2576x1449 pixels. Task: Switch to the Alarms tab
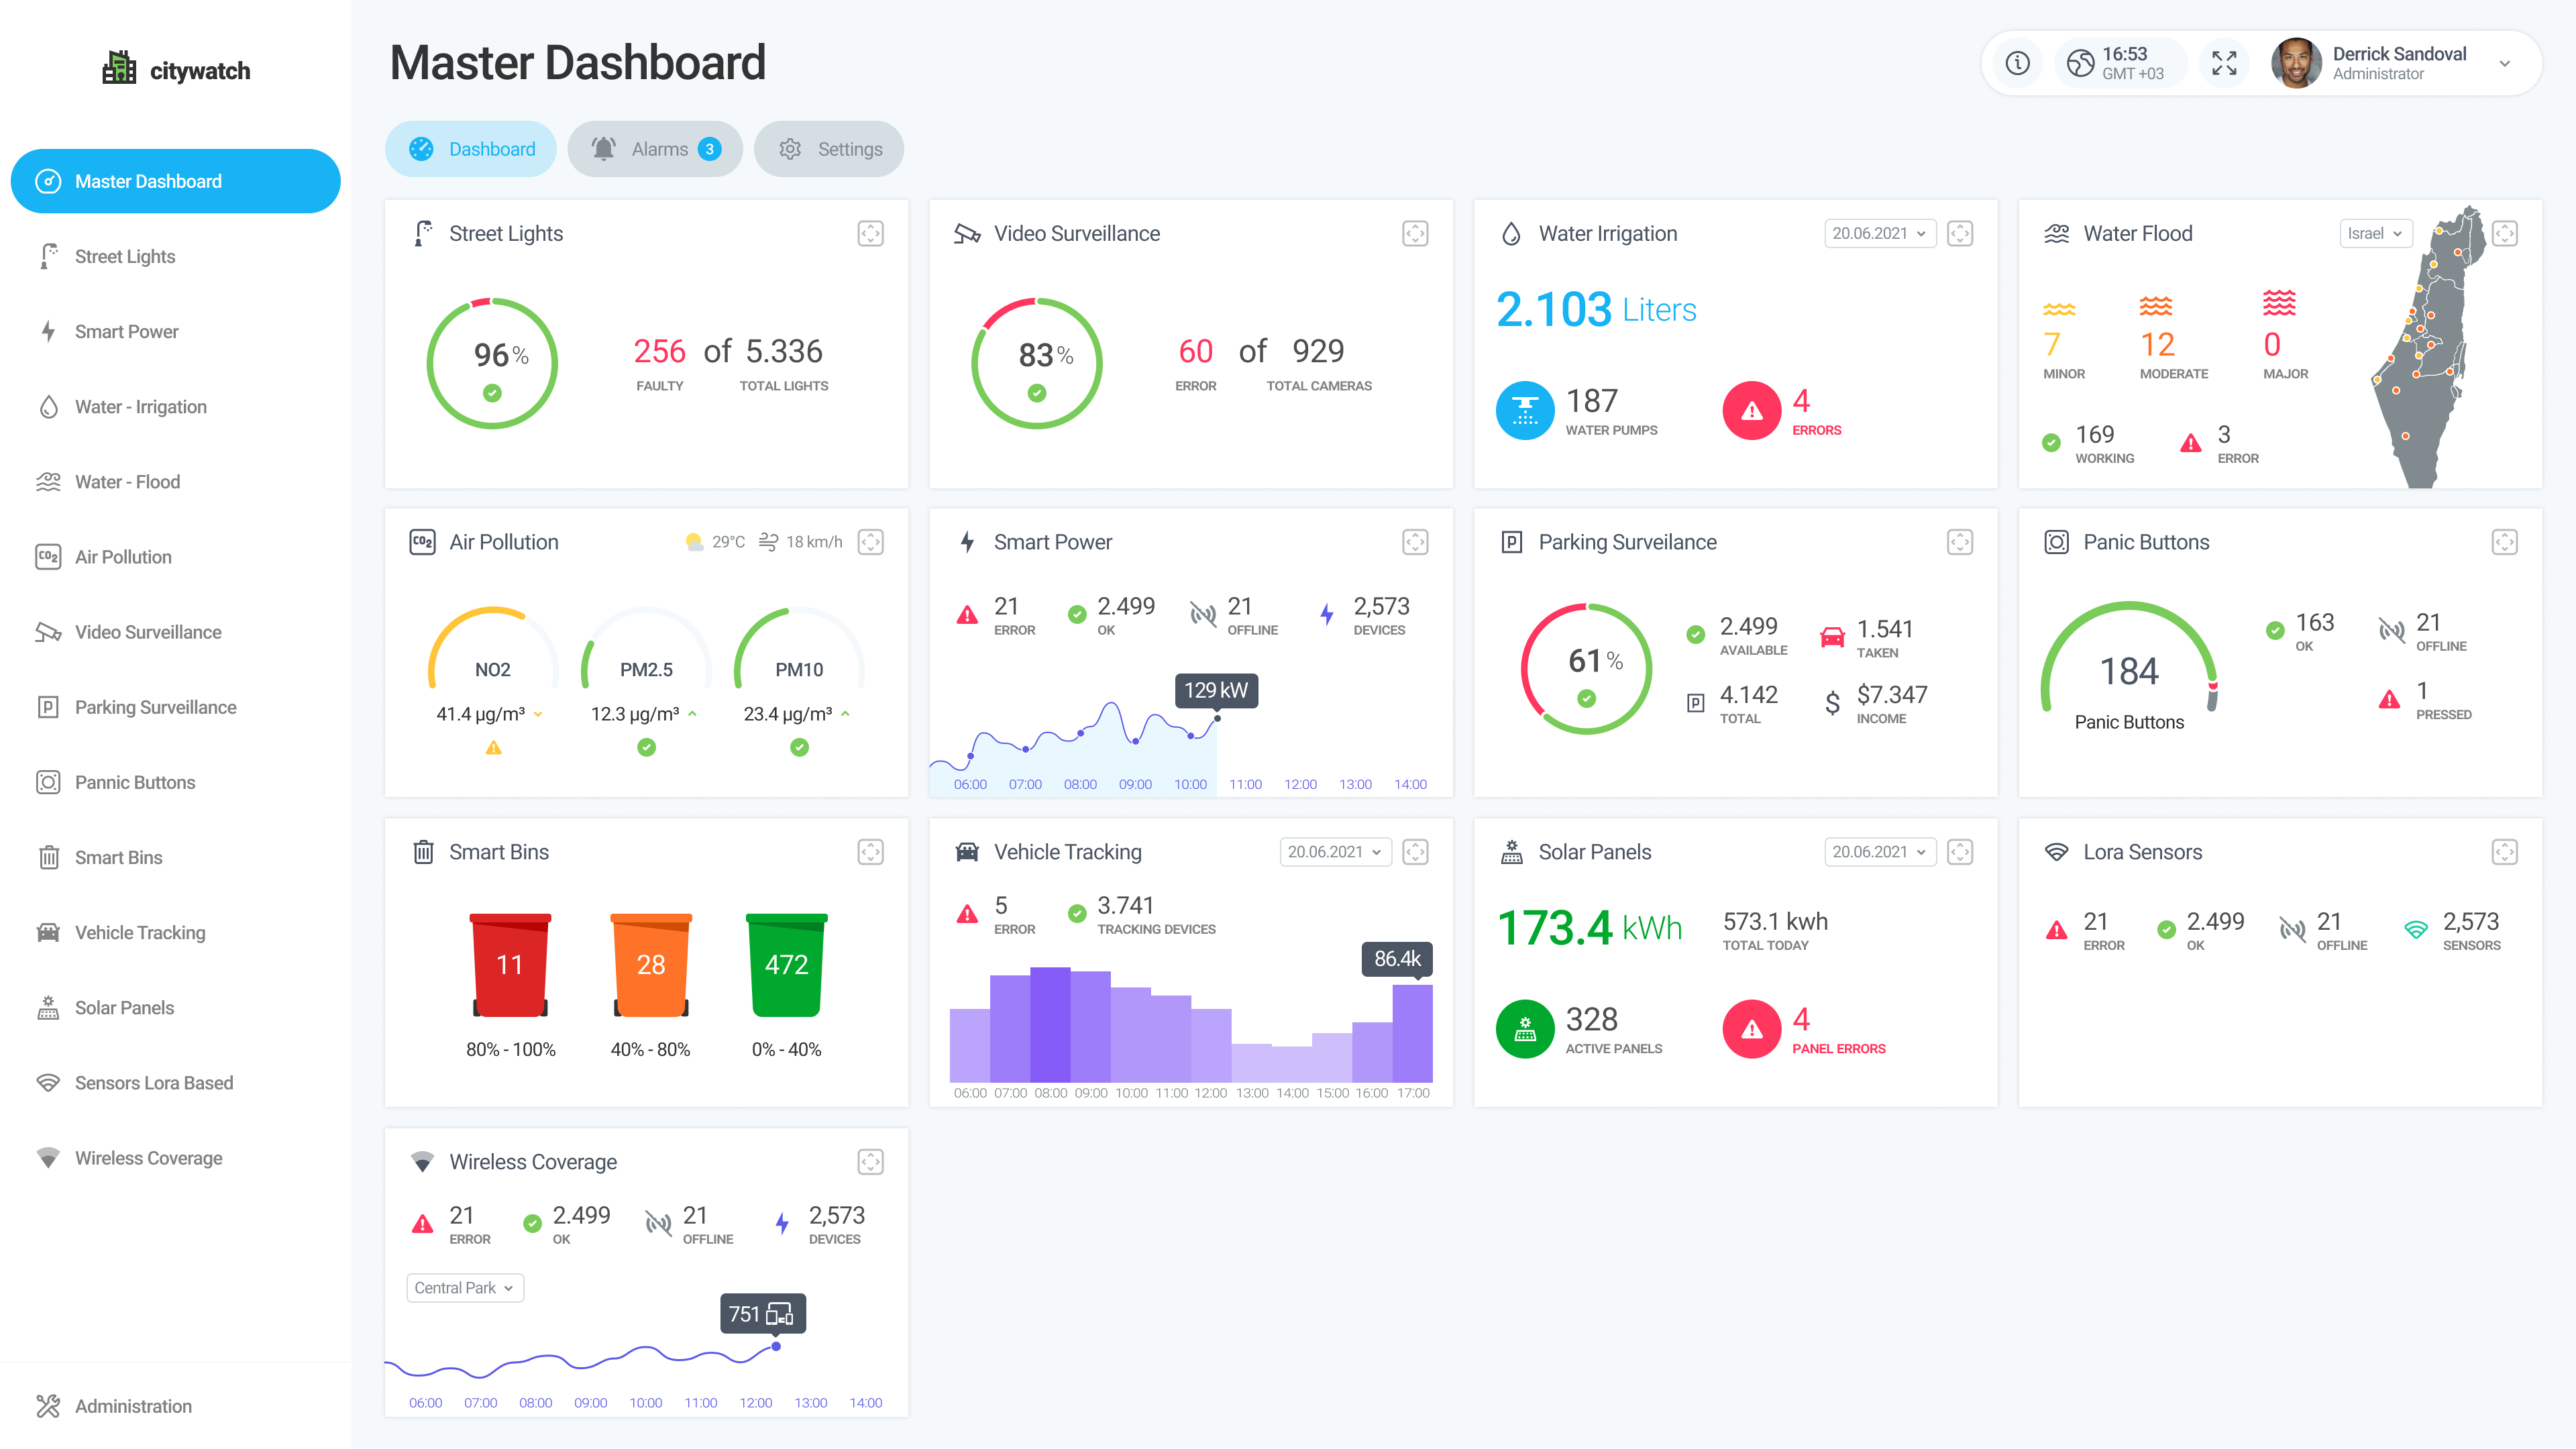(x=655, y=149)
